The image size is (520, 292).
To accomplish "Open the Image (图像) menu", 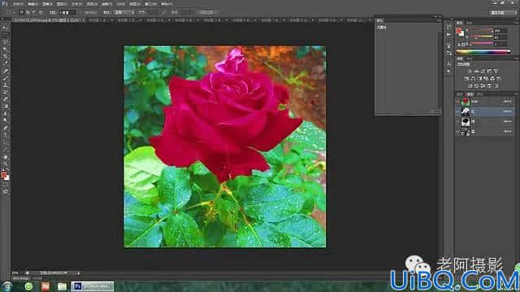I will 47,4.
